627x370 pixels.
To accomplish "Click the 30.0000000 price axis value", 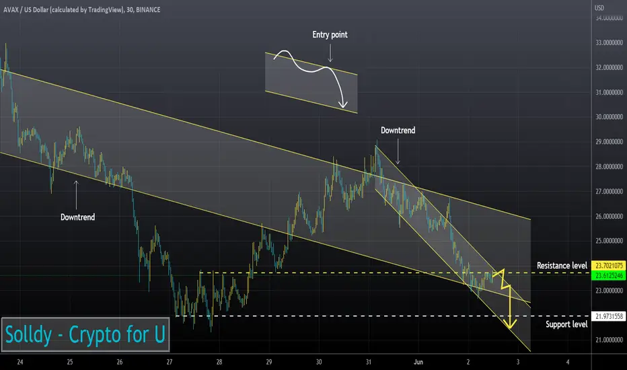I will [609, 117].
